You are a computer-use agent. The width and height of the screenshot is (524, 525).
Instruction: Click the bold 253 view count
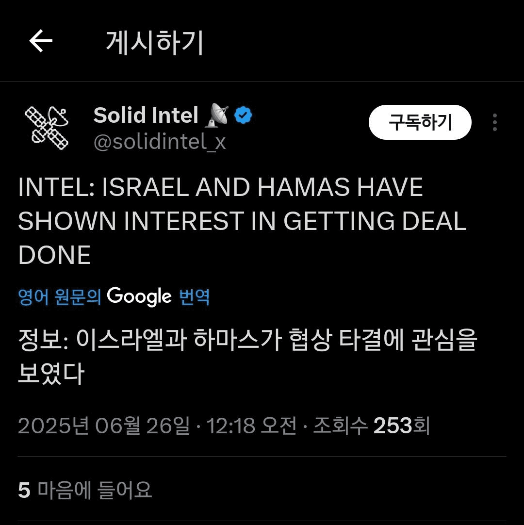point(393,426)
